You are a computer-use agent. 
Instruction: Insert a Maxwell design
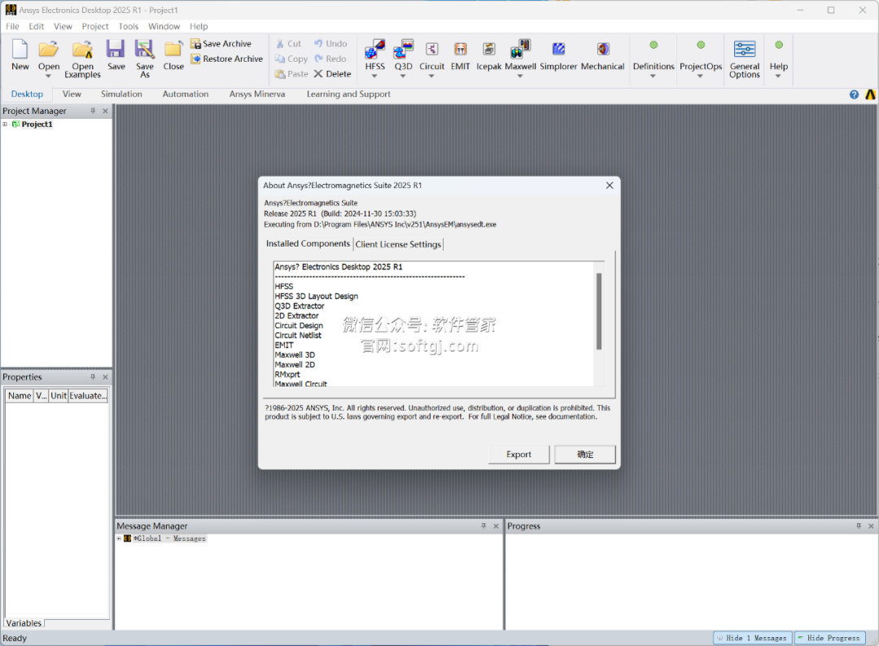coord(520,50)
